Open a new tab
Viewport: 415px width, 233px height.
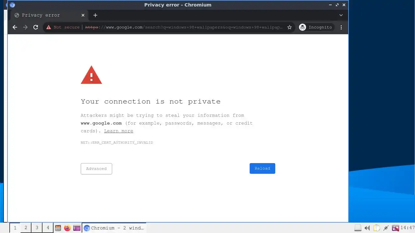(95, 15)
